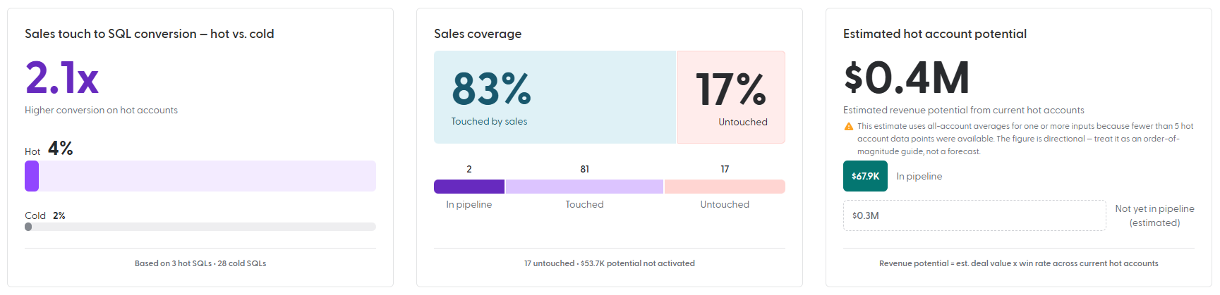Screen dimensions: 1220x295
Task: Click the 2.1x headline figure
Action: pos(62,77)
